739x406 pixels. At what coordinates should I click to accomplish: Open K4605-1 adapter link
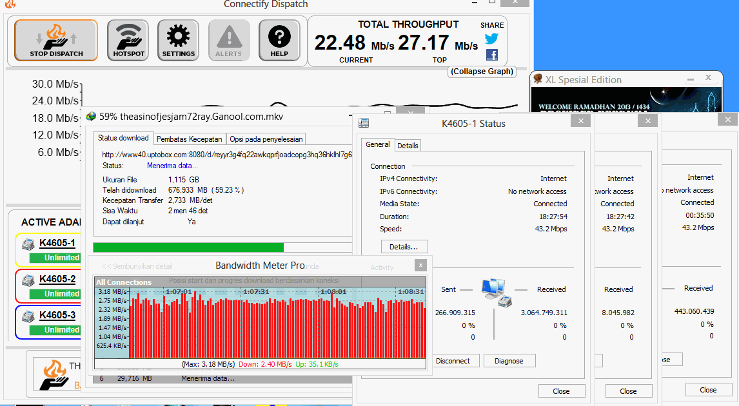pos(57,243)
